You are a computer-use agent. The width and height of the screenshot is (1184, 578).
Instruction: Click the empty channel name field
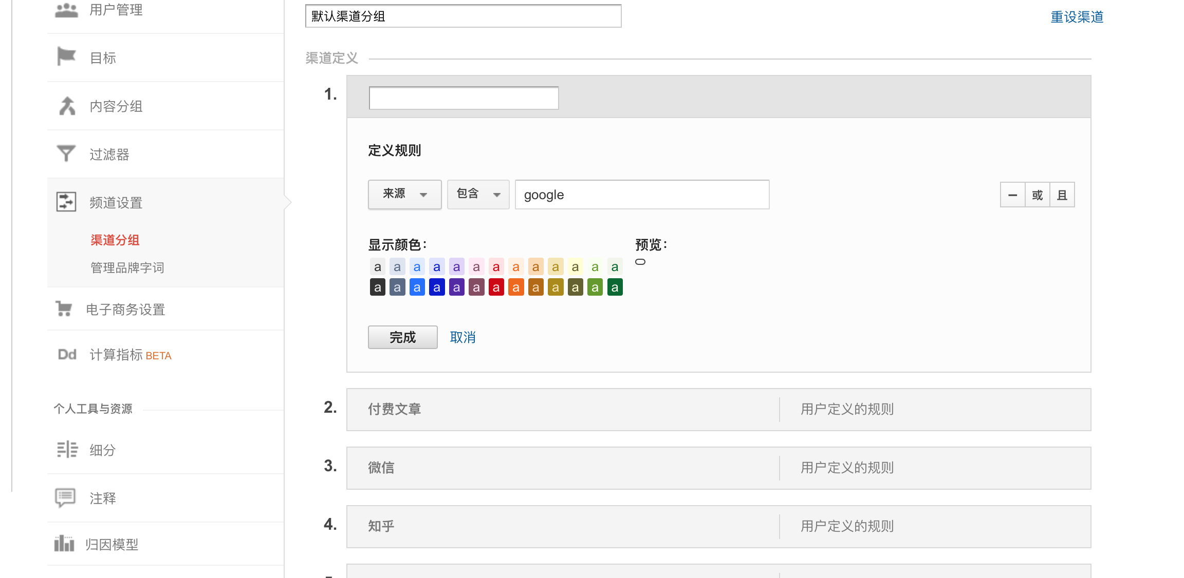[x=464, y=98]
